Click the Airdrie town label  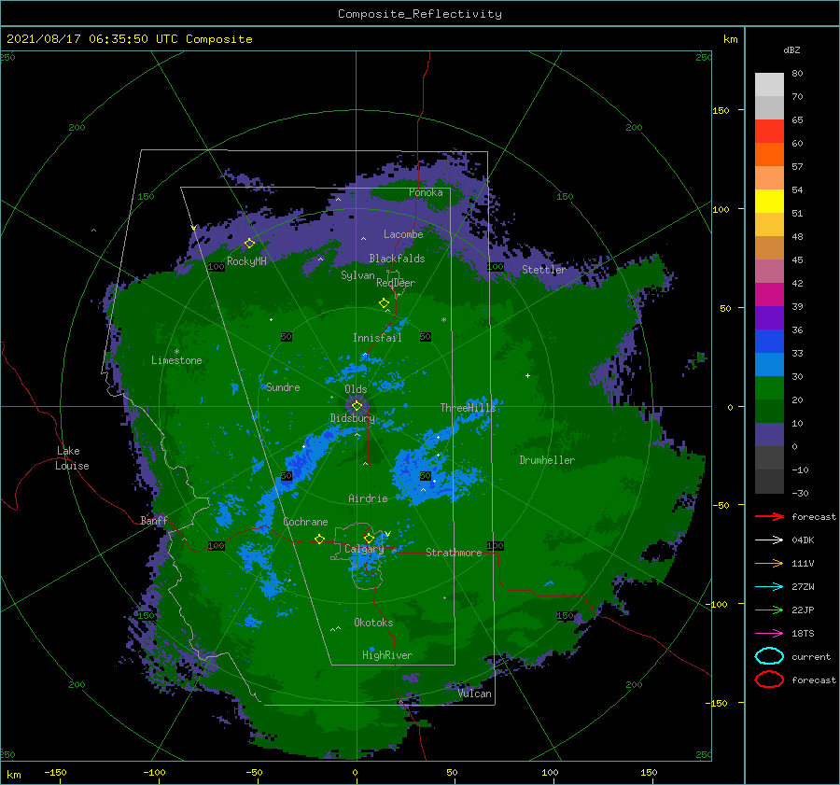[x=368, y=498]
